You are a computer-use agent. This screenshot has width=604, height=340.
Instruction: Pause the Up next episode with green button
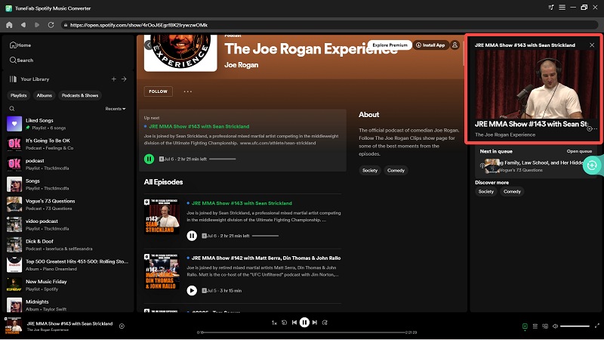(149, 159)
